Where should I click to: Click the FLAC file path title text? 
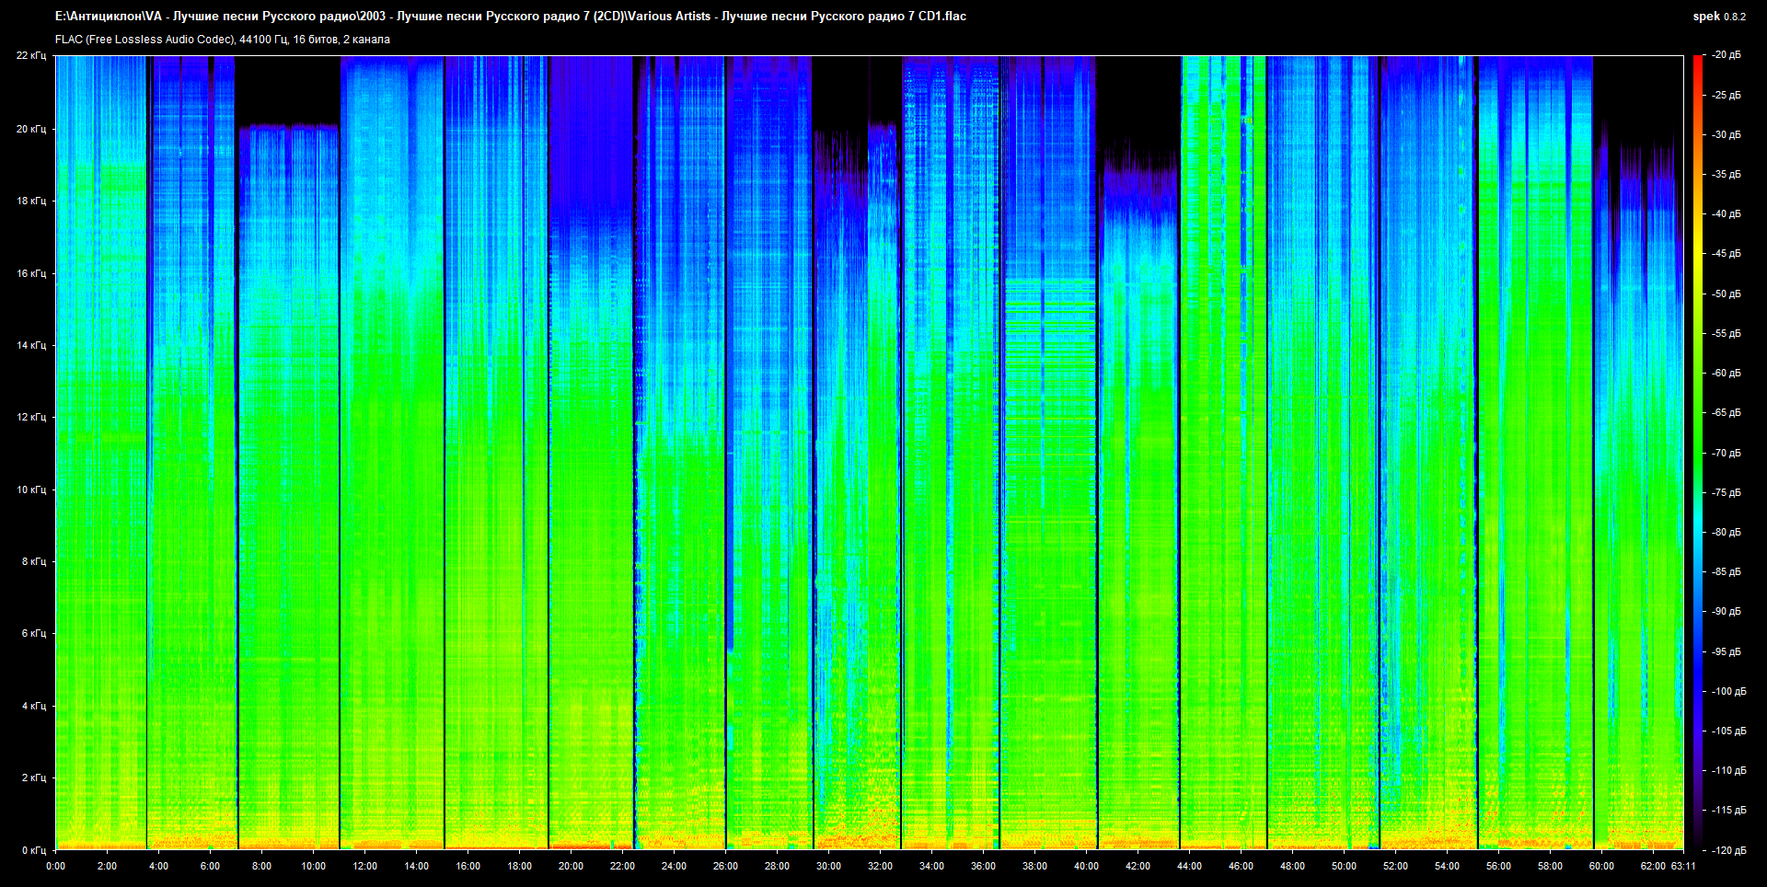pos(511,17)
